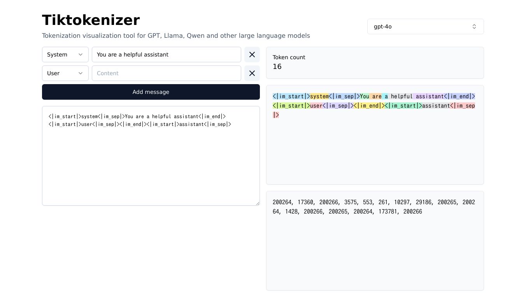Remove the System message row
The width and height of the screenshot is (526, 296).
252,55
